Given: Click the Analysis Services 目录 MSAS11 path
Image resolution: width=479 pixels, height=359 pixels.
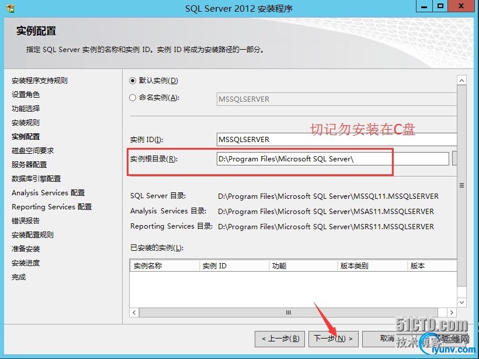Looking at the screenshot, I should click(325, 212).
